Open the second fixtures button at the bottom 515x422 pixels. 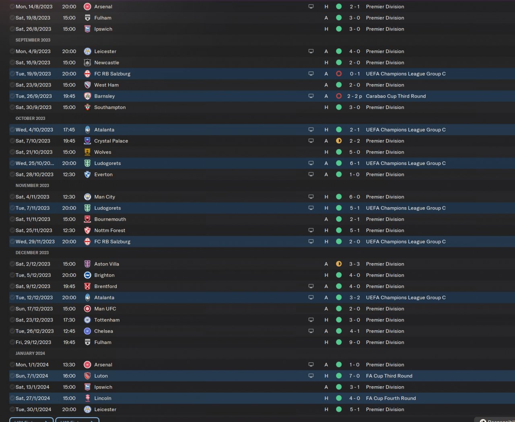(77, 420)
